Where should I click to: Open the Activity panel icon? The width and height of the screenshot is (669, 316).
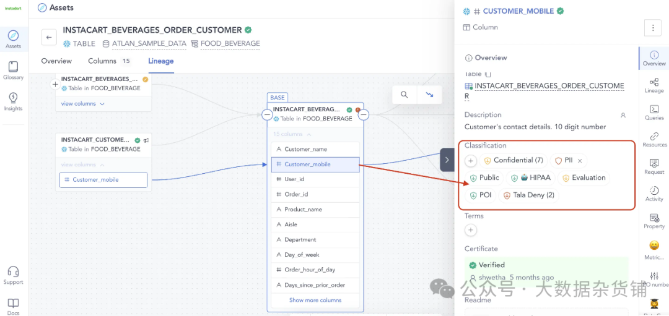click(654, 194)
